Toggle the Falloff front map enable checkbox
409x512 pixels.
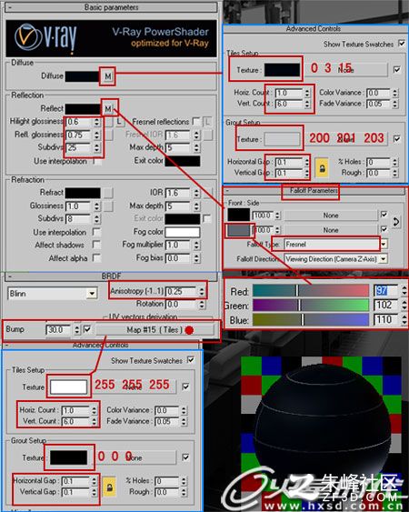click(384, 215)
